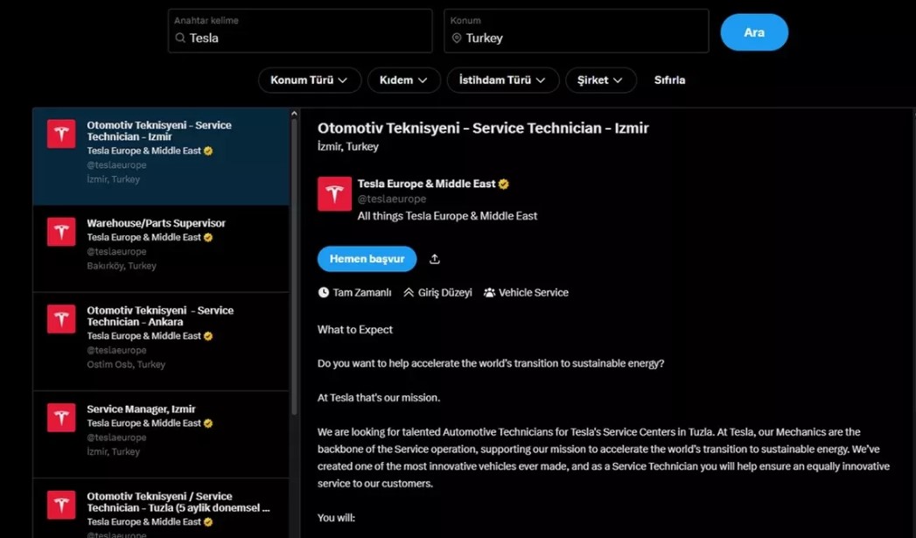
Task: Click the Vehicle Service team label
Action: point(534,293)
